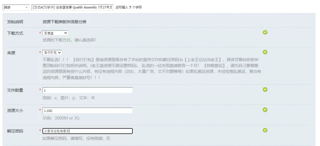The image size is (320, 146).
Task: Click the green checkmark beside 下载方式
Action: coord(265,32)
